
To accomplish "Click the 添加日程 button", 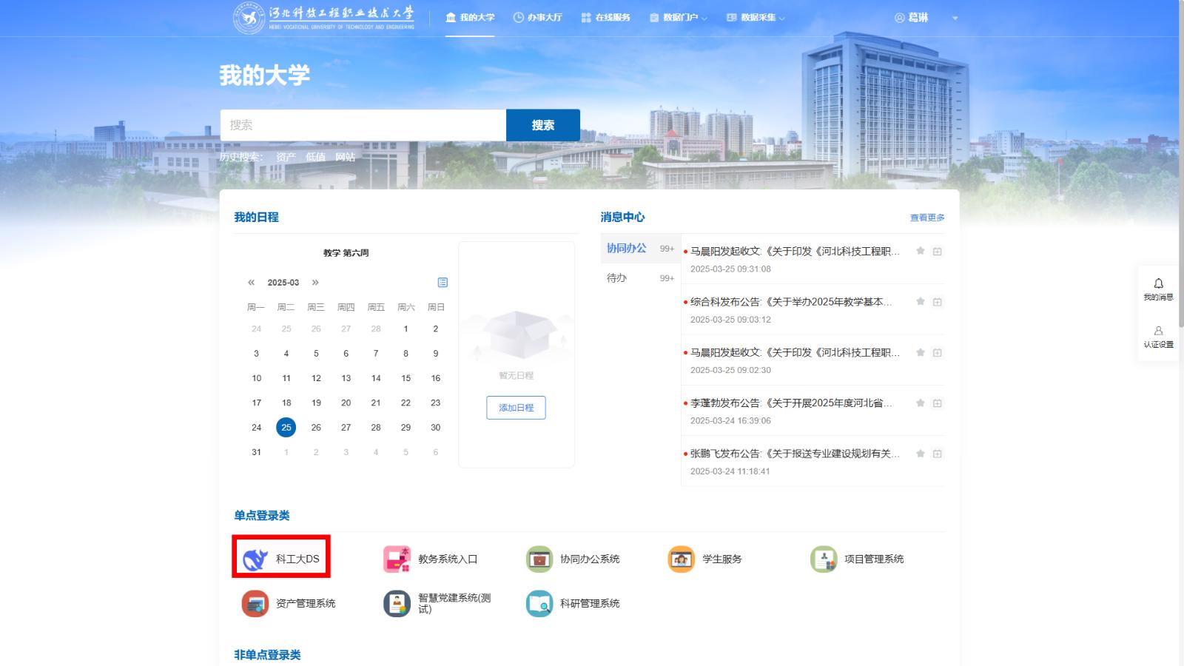I will (x=516, y=408).
